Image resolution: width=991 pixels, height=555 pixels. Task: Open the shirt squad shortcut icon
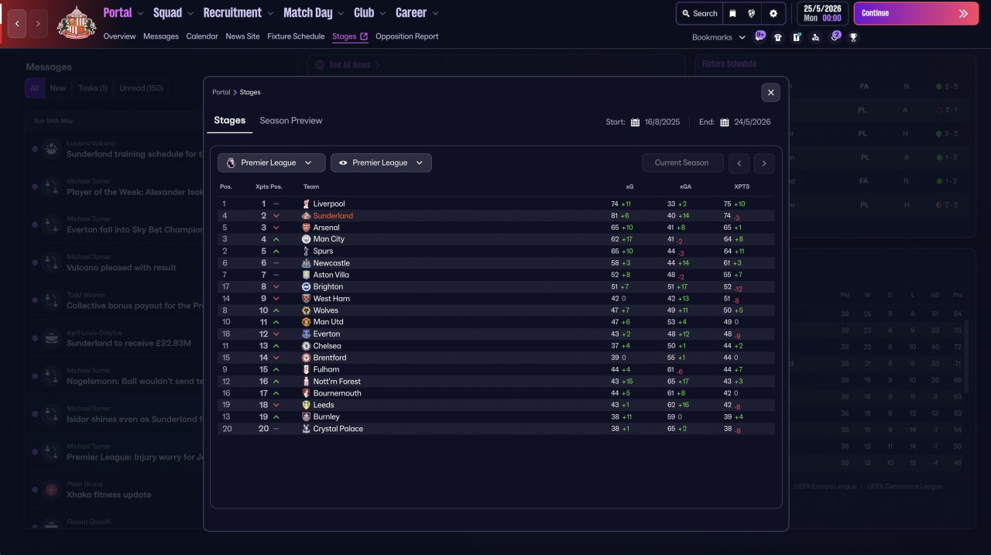pyautogui.click(x=778, y=37)
